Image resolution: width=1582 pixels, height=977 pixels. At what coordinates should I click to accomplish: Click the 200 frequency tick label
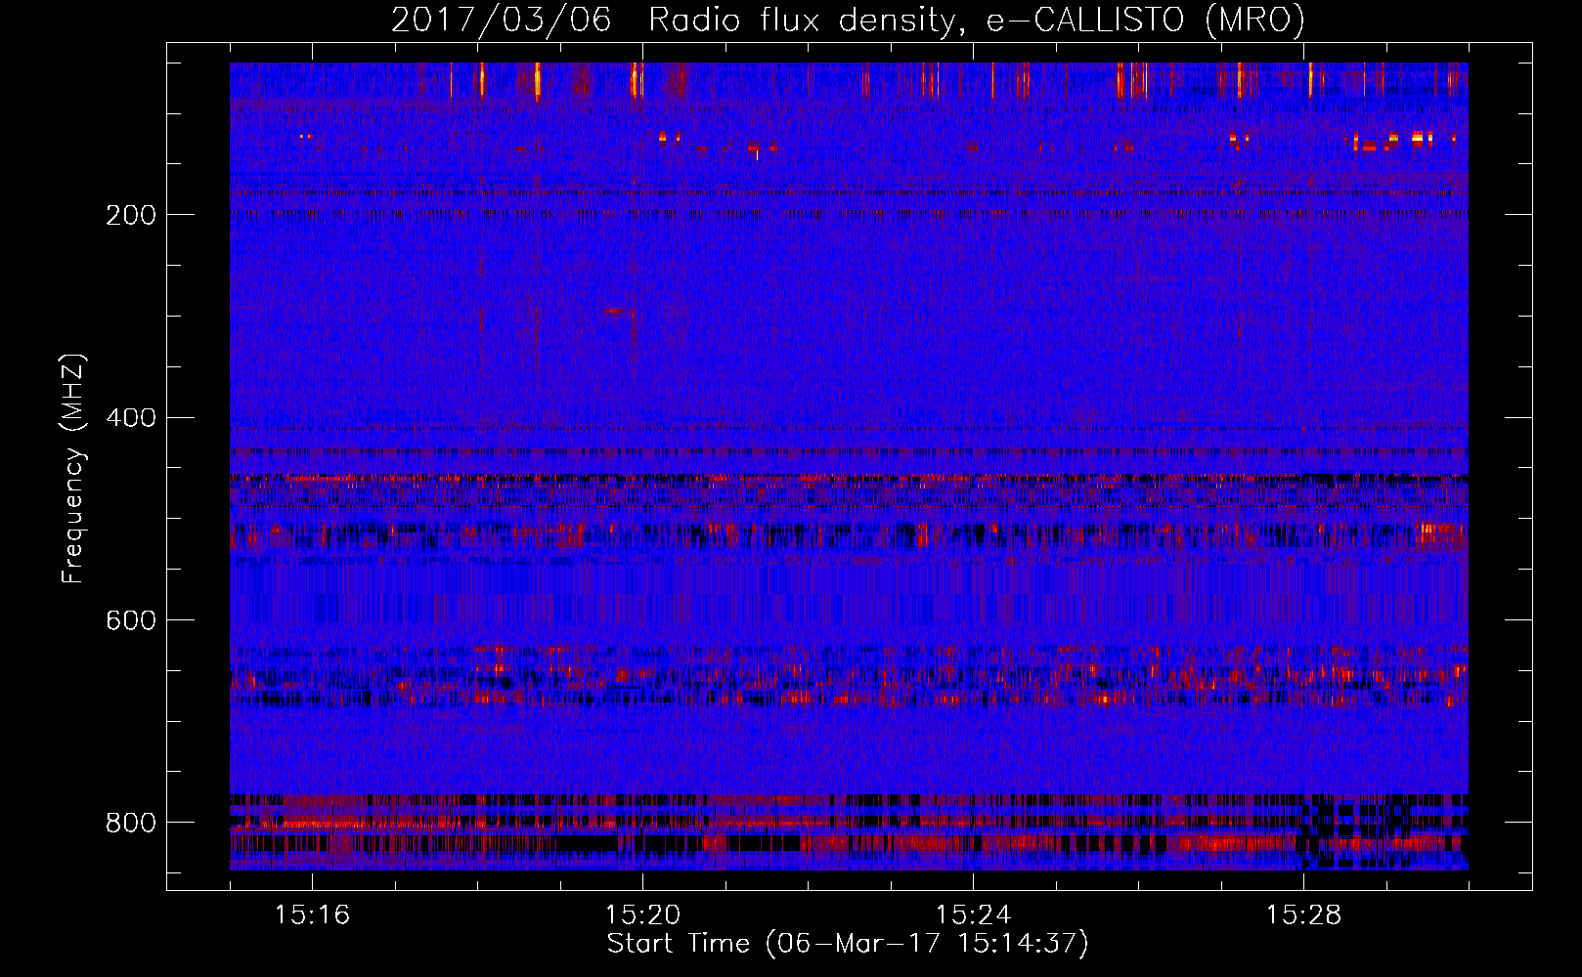pyautogui.click(x=131, y=215)
